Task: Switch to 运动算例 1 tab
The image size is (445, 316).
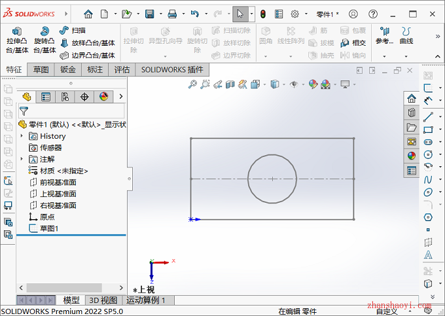Action: click(x=146, y=300)
